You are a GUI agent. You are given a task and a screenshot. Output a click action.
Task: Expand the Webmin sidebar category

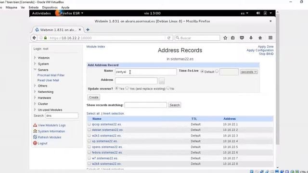tap(35, 58)
